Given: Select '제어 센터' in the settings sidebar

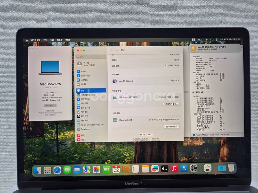Looking at the screenshot, I should tap(91, 112).
